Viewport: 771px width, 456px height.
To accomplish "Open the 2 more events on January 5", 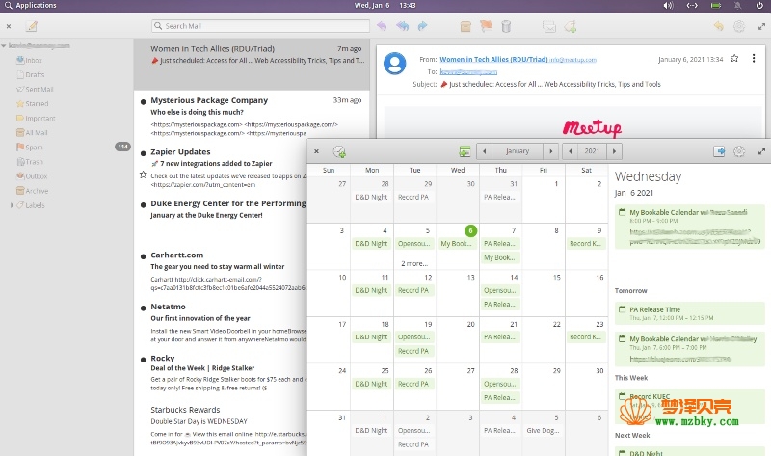I will [x=414, y=263].
